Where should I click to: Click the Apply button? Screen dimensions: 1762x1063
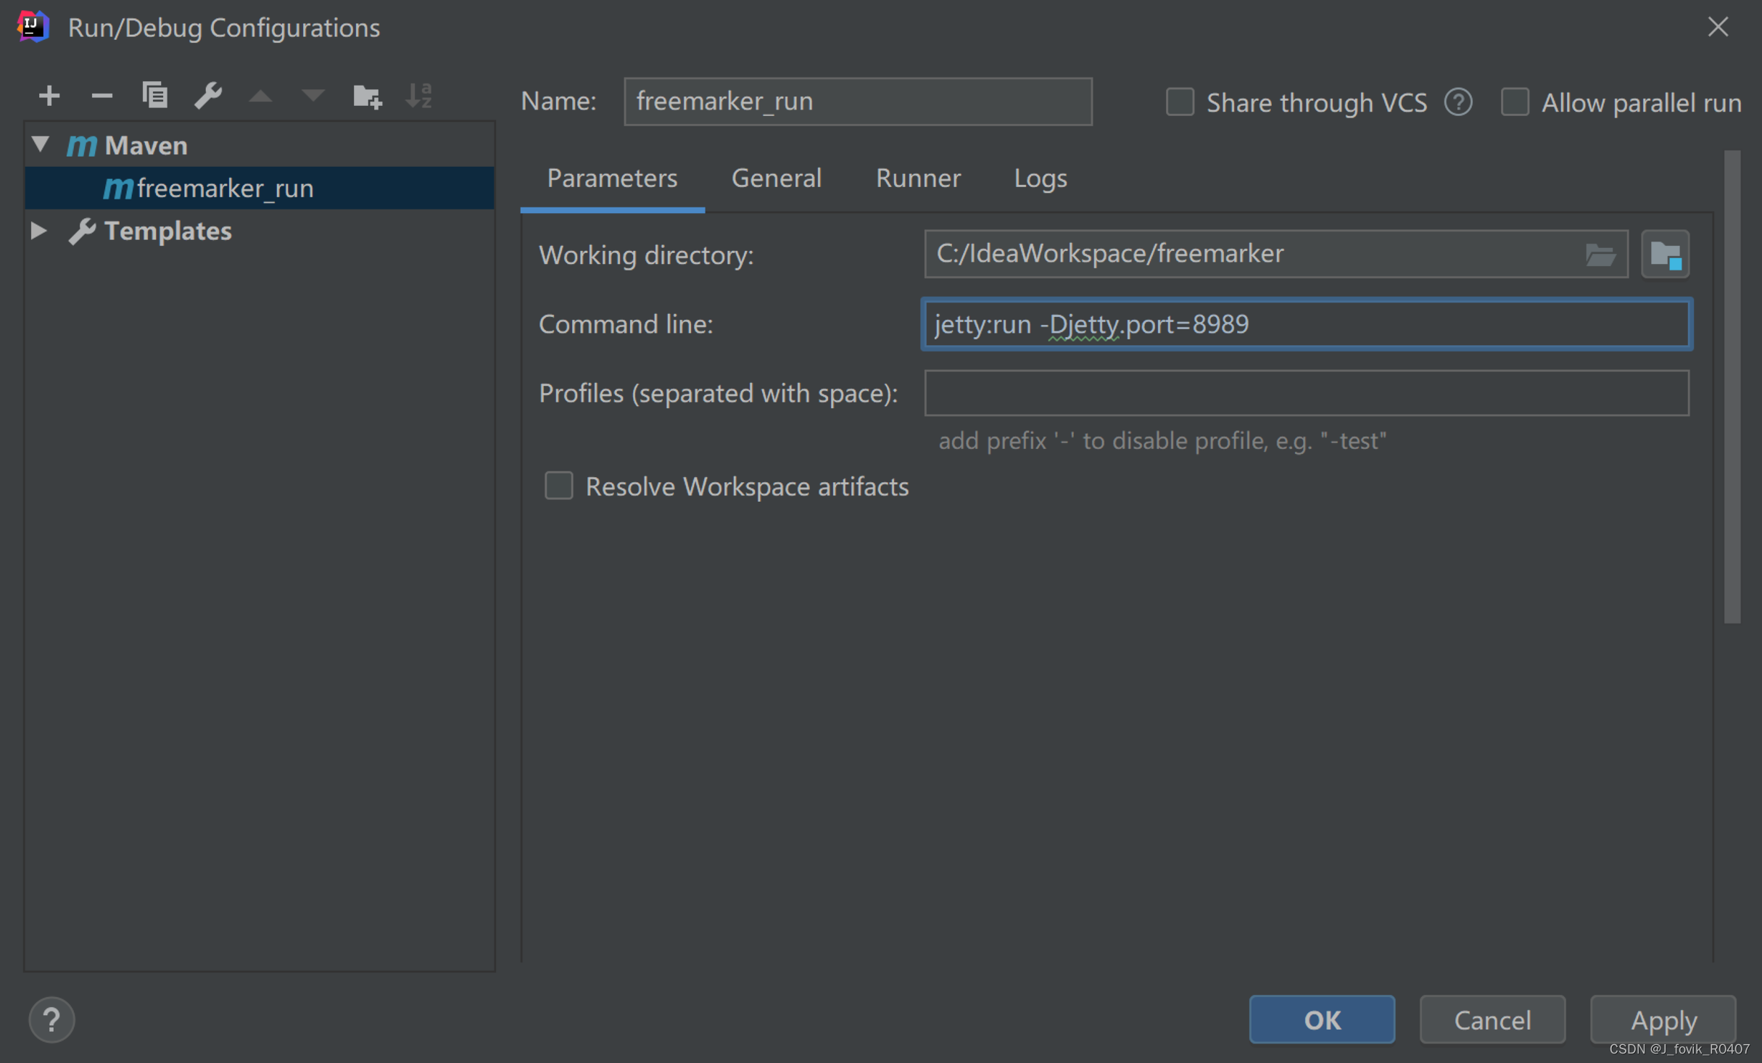pyautogui.click(x=1663, y=1019)
